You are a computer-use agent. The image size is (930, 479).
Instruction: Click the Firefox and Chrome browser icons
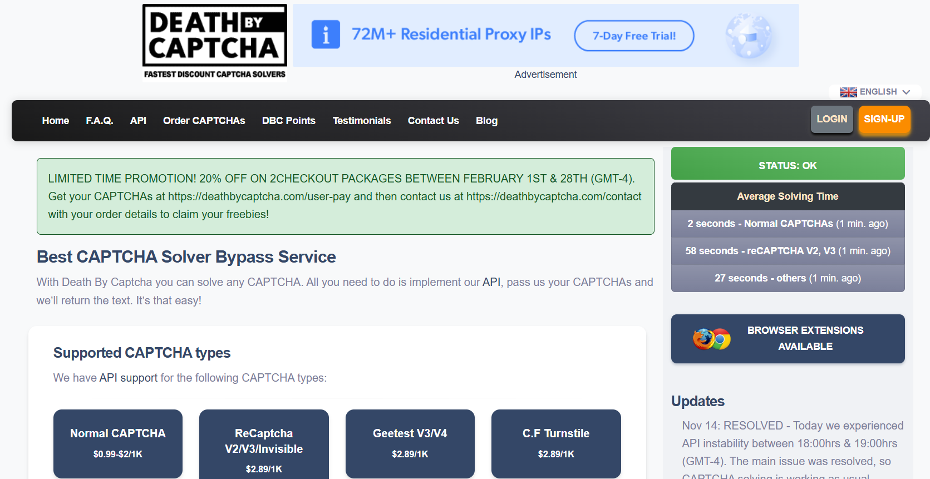pos(712,339)
